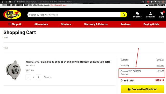Viewport: 166px width, 94px height.
Task: Click the alternator product thumbnail
Action: click(13, 70)
